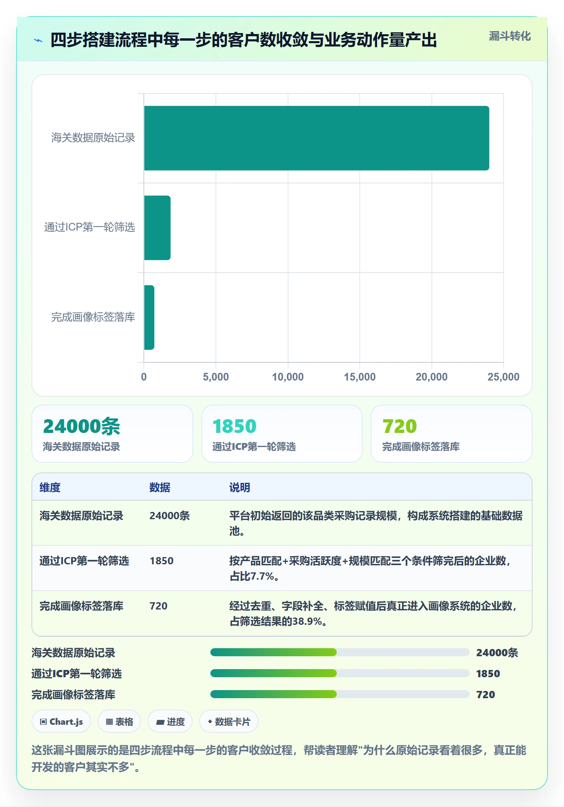
Task: Click table cell 24000条
Action: (x=170, y=516)
